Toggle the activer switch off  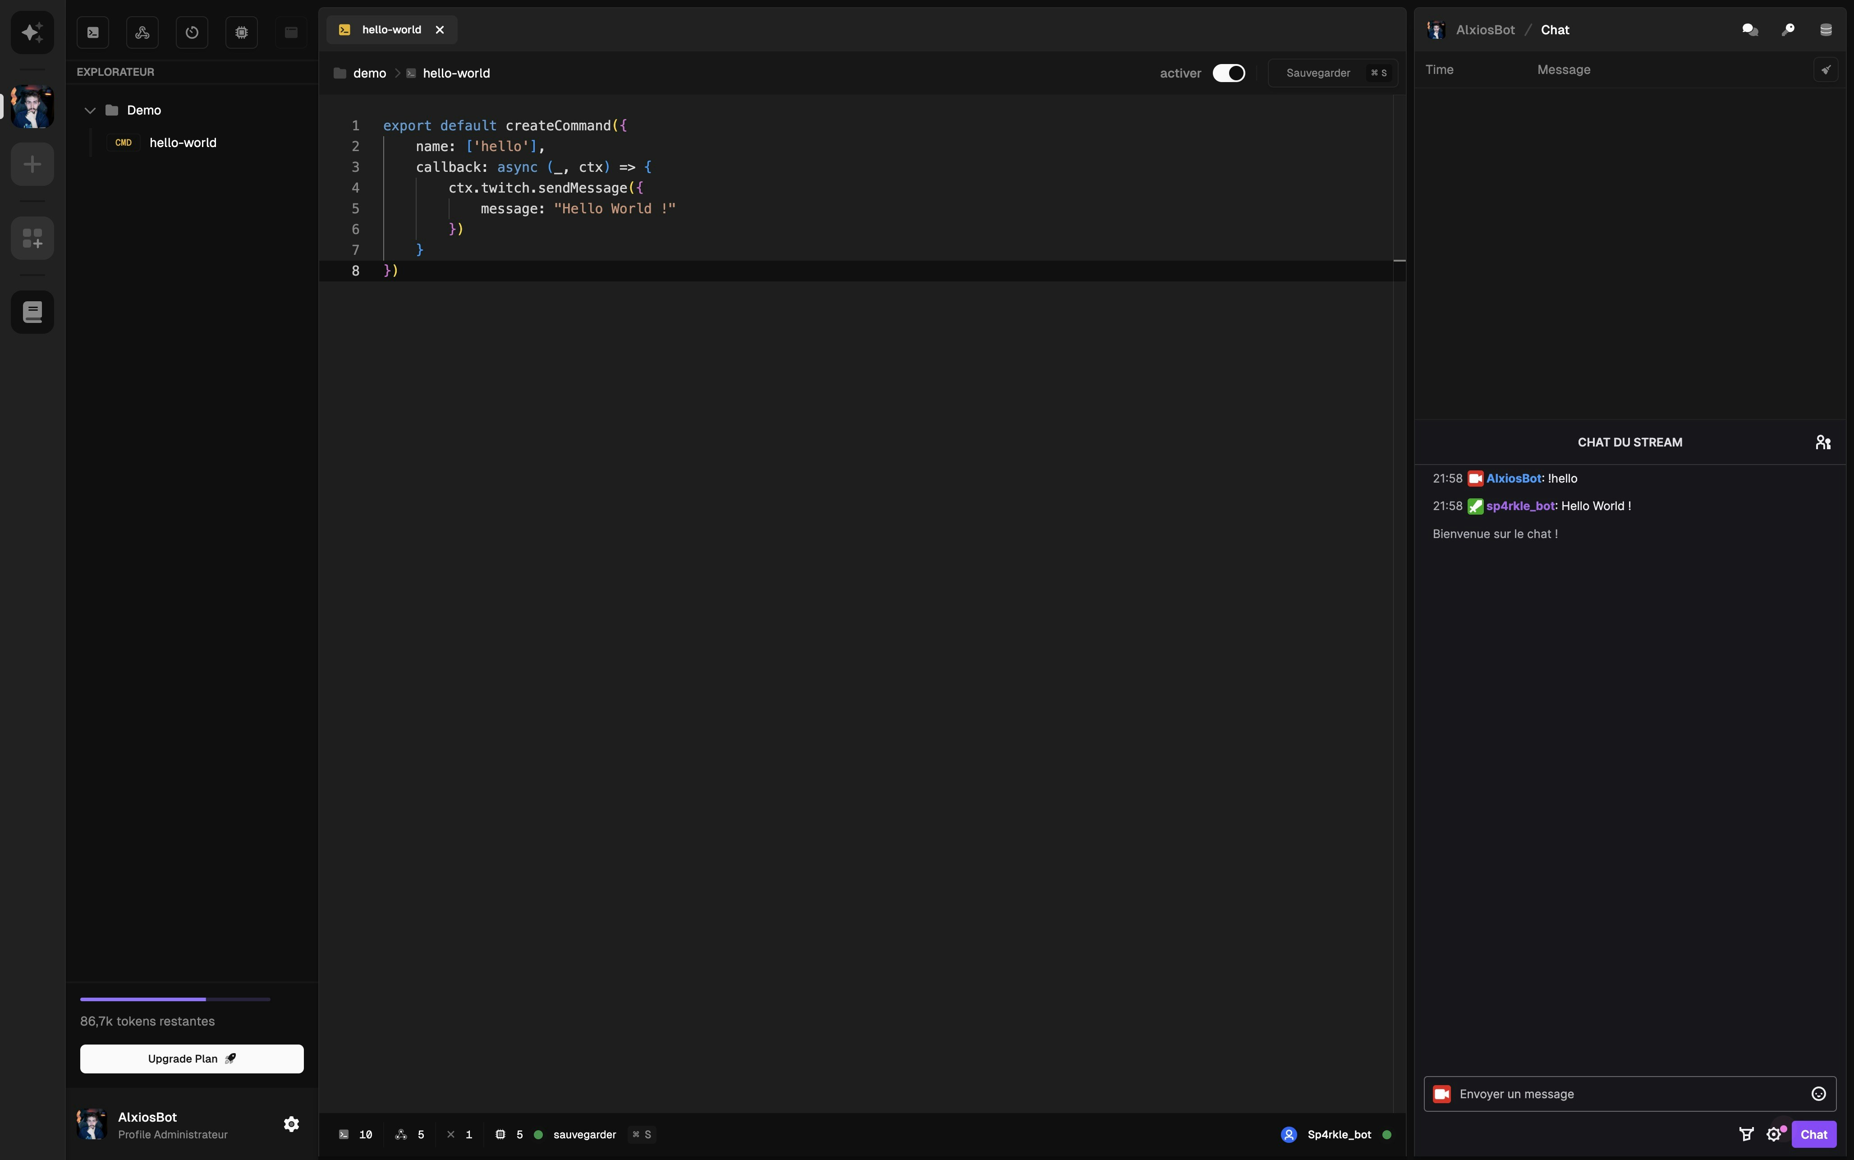tap(1228, 73)
